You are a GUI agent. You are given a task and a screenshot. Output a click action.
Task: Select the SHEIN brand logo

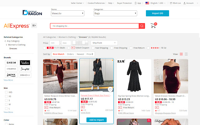coord(11,62)
